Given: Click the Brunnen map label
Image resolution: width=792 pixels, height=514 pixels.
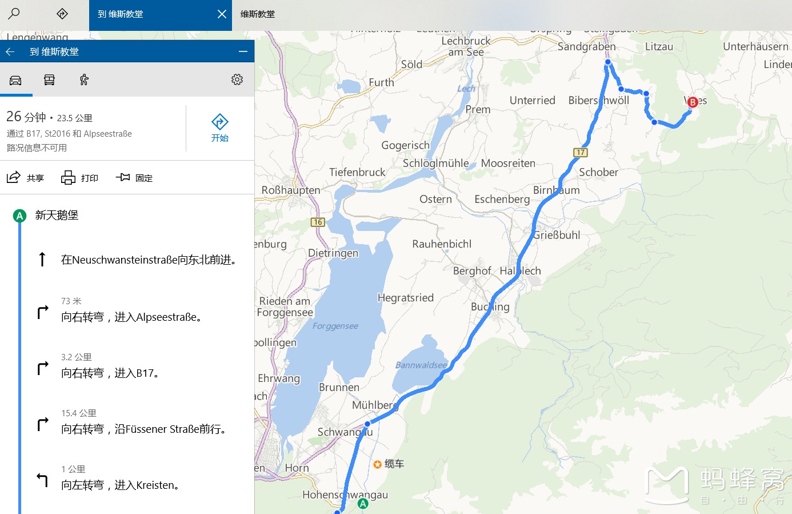Looking at the screenshot, I should pos(339,388).
